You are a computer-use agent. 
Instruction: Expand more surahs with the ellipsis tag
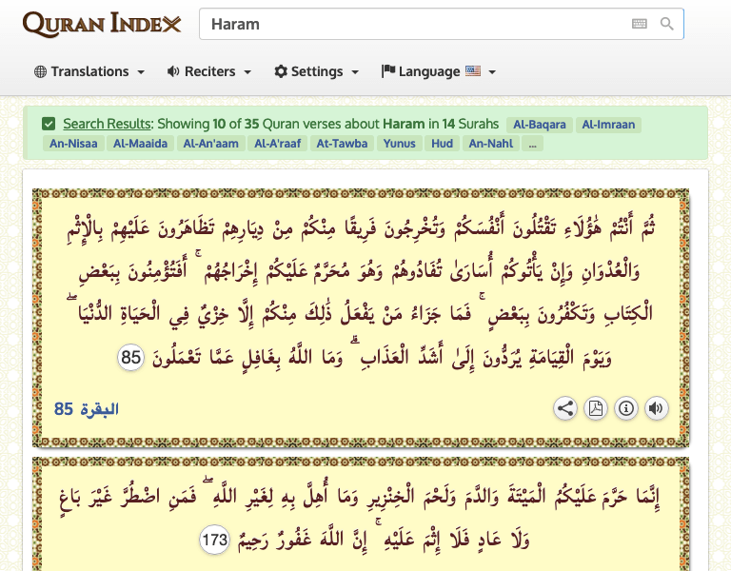click(x=532, y=144)
